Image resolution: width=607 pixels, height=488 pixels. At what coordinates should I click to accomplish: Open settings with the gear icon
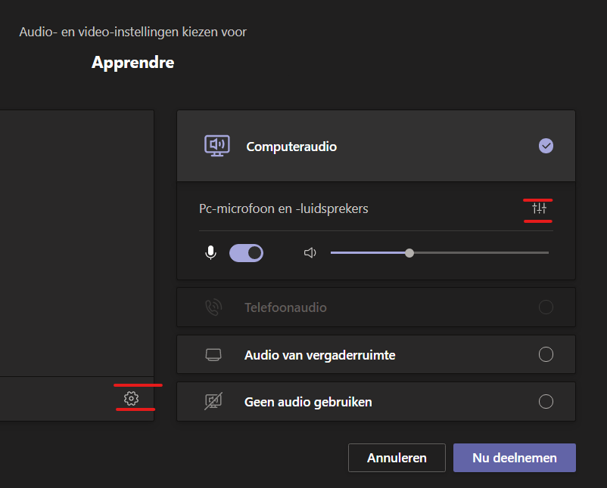(x=131, y=398)
